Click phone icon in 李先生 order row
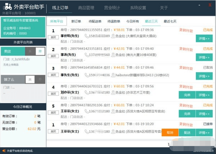 click(x=87, y=75)
